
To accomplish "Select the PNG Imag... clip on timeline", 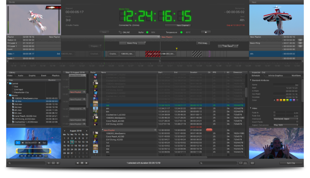I will tap(203, 43).
